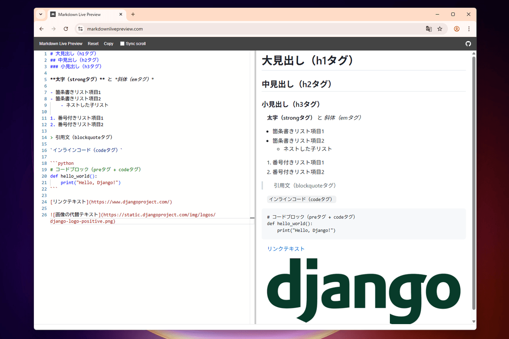Expand the tab search dropdown
Image resolution: width=509 pixels, height=339 pixels.
coord(40,14)
